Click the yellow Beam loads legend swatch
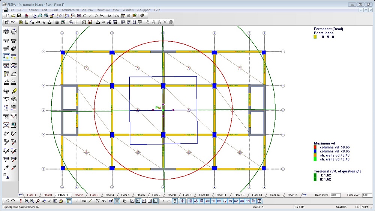375x211 pixels. coord(315,37)
